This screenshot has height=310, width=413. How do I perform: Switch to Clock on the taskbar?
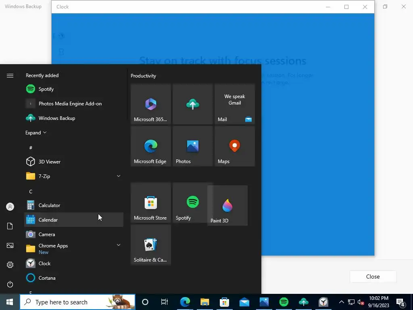pos(323,302)
